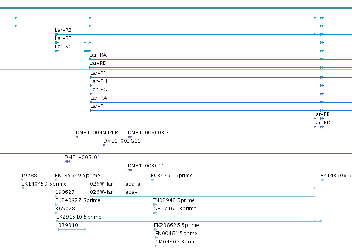Click the EK140459.5prime arrow glyph

pos(22,188)
